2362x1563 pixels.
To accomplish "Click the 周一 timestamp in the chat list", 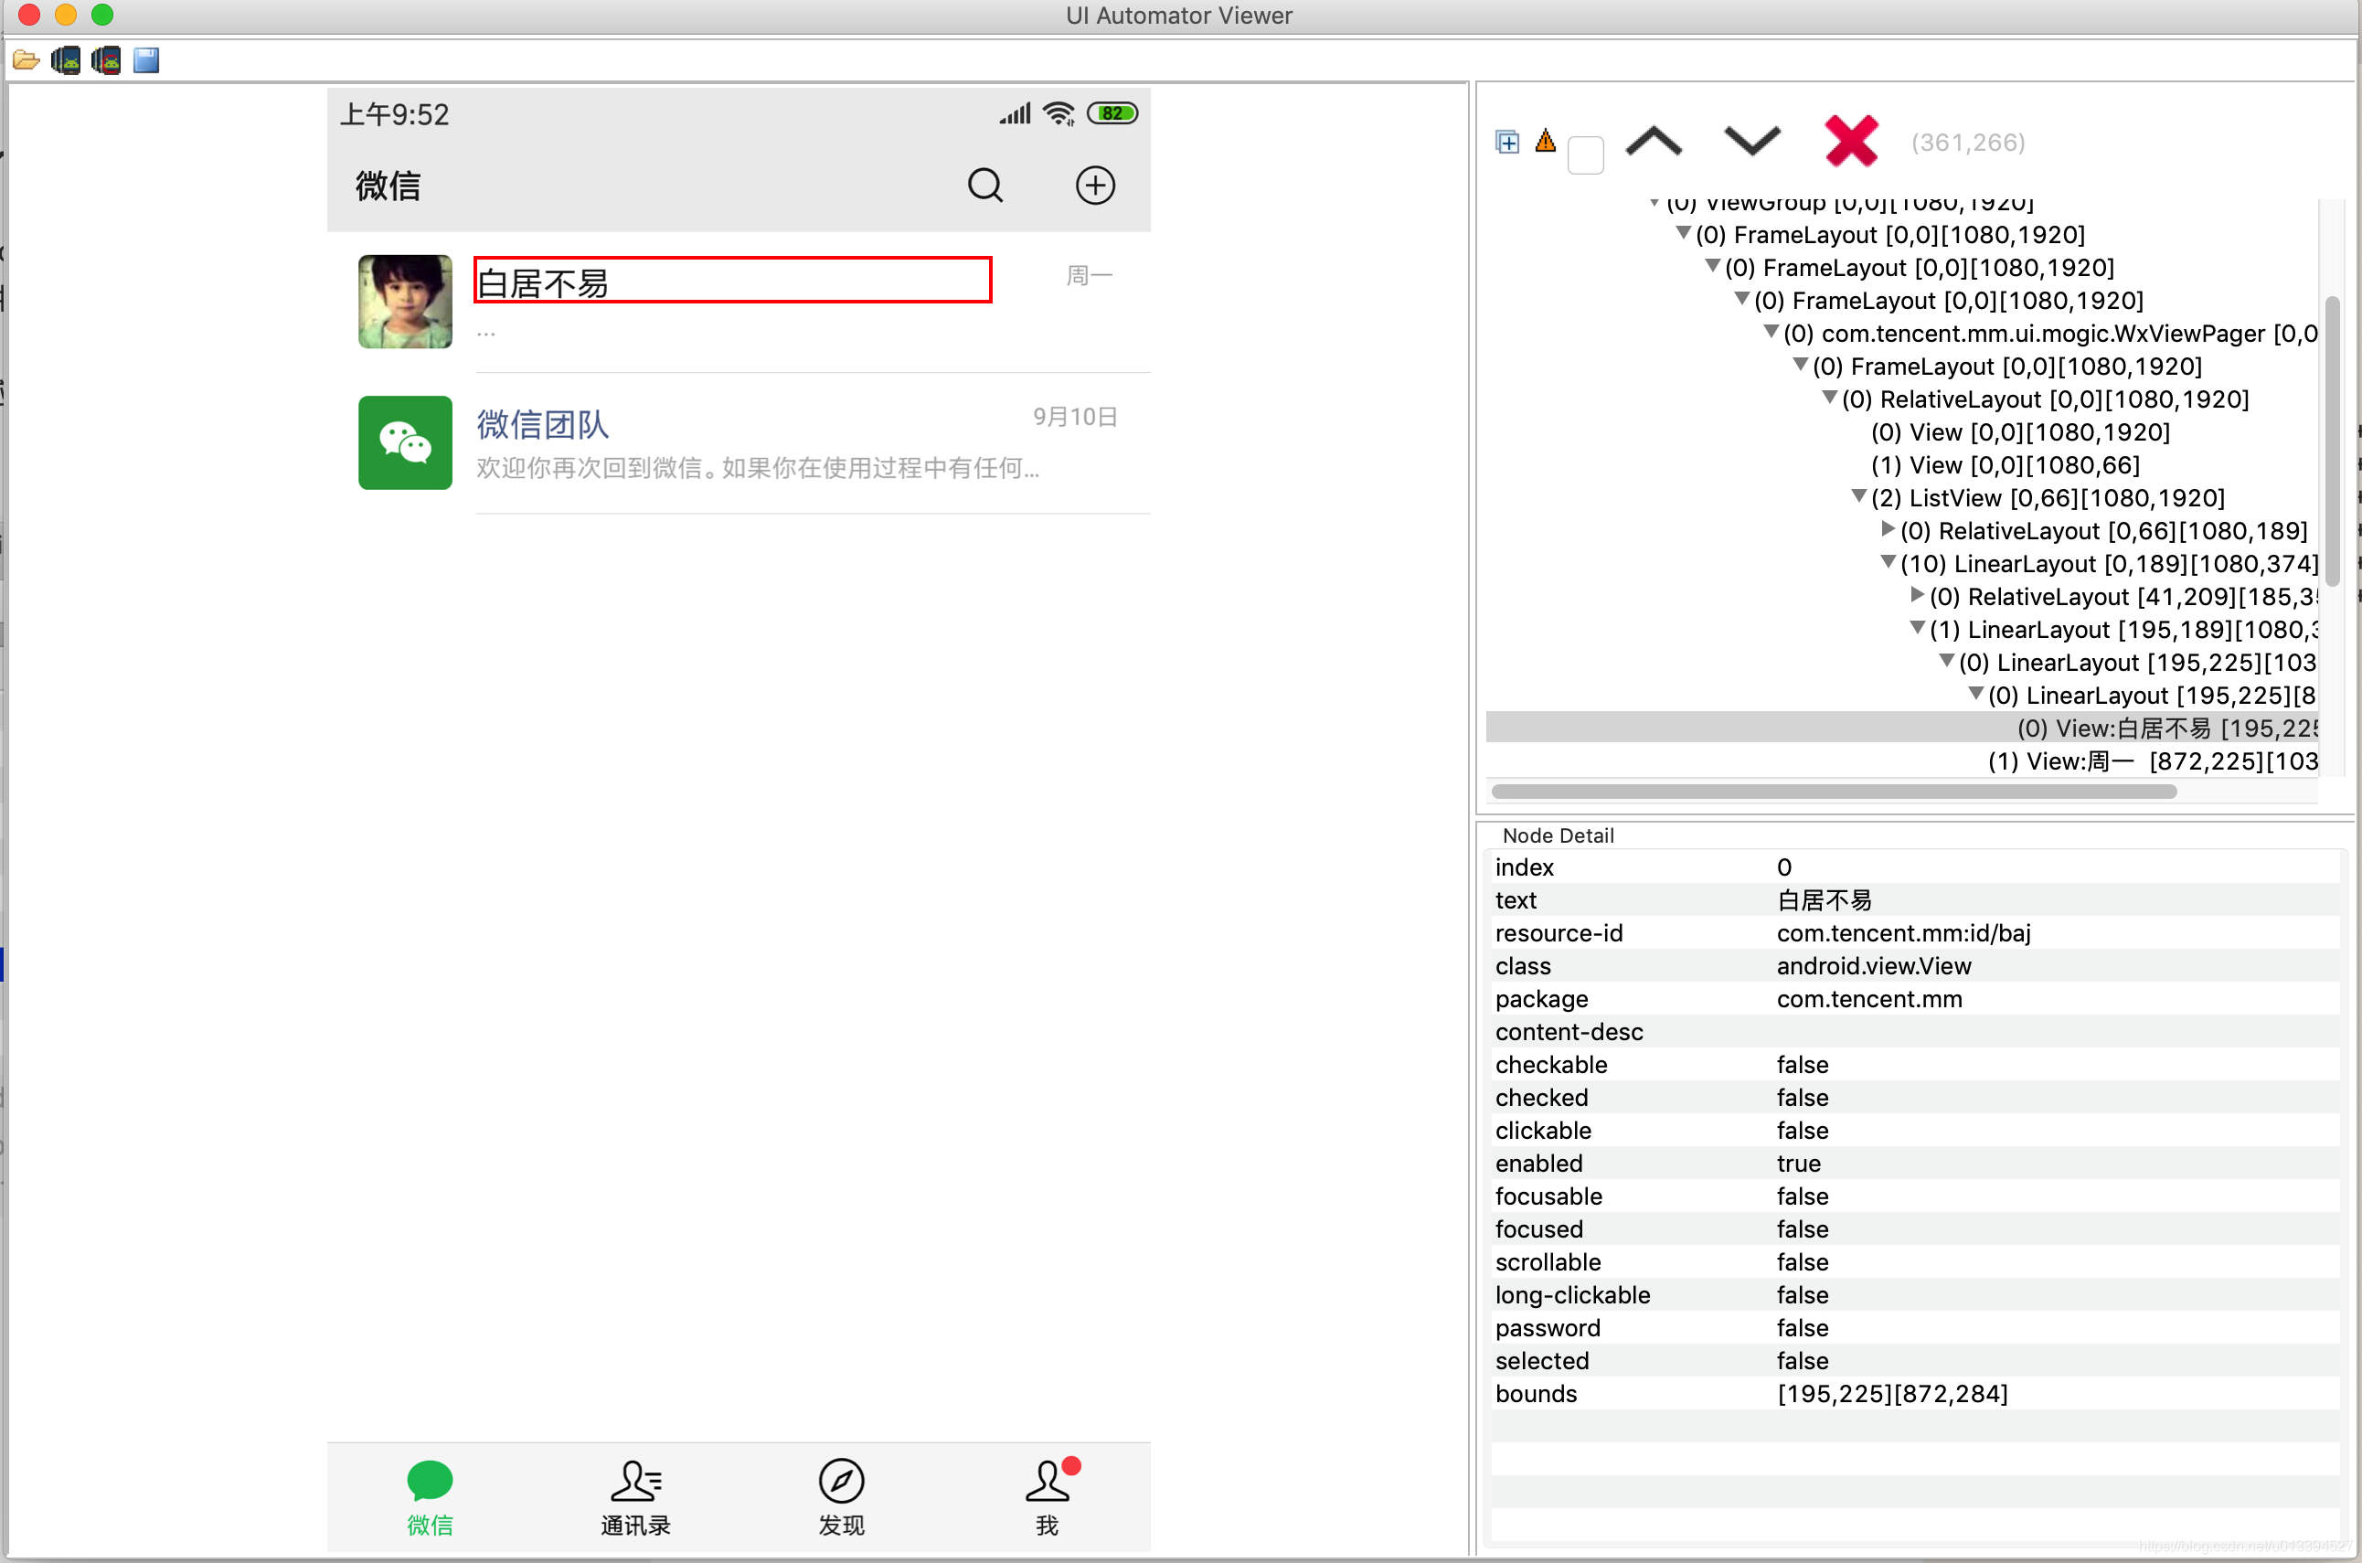I will [1089, 275].
